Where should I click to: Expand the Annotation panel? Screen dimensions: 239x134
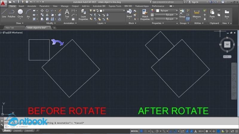click(x=70, y=23)
